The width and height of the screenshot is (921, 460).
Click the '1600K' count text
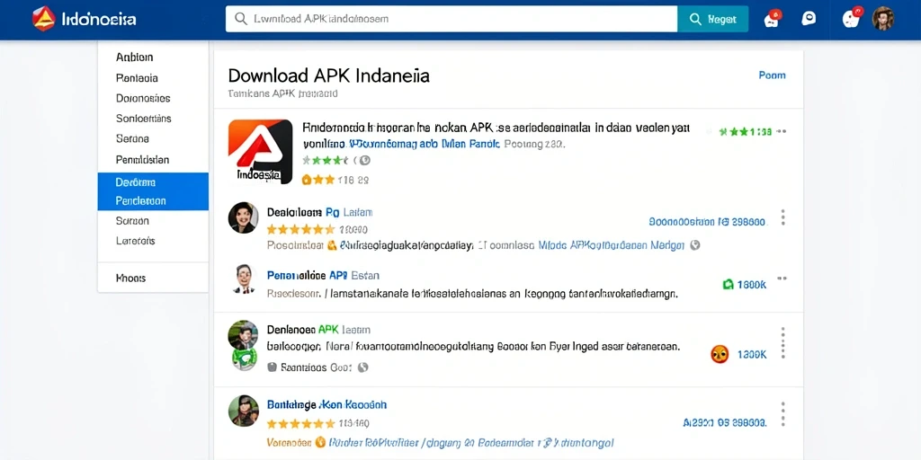point(751,285)
